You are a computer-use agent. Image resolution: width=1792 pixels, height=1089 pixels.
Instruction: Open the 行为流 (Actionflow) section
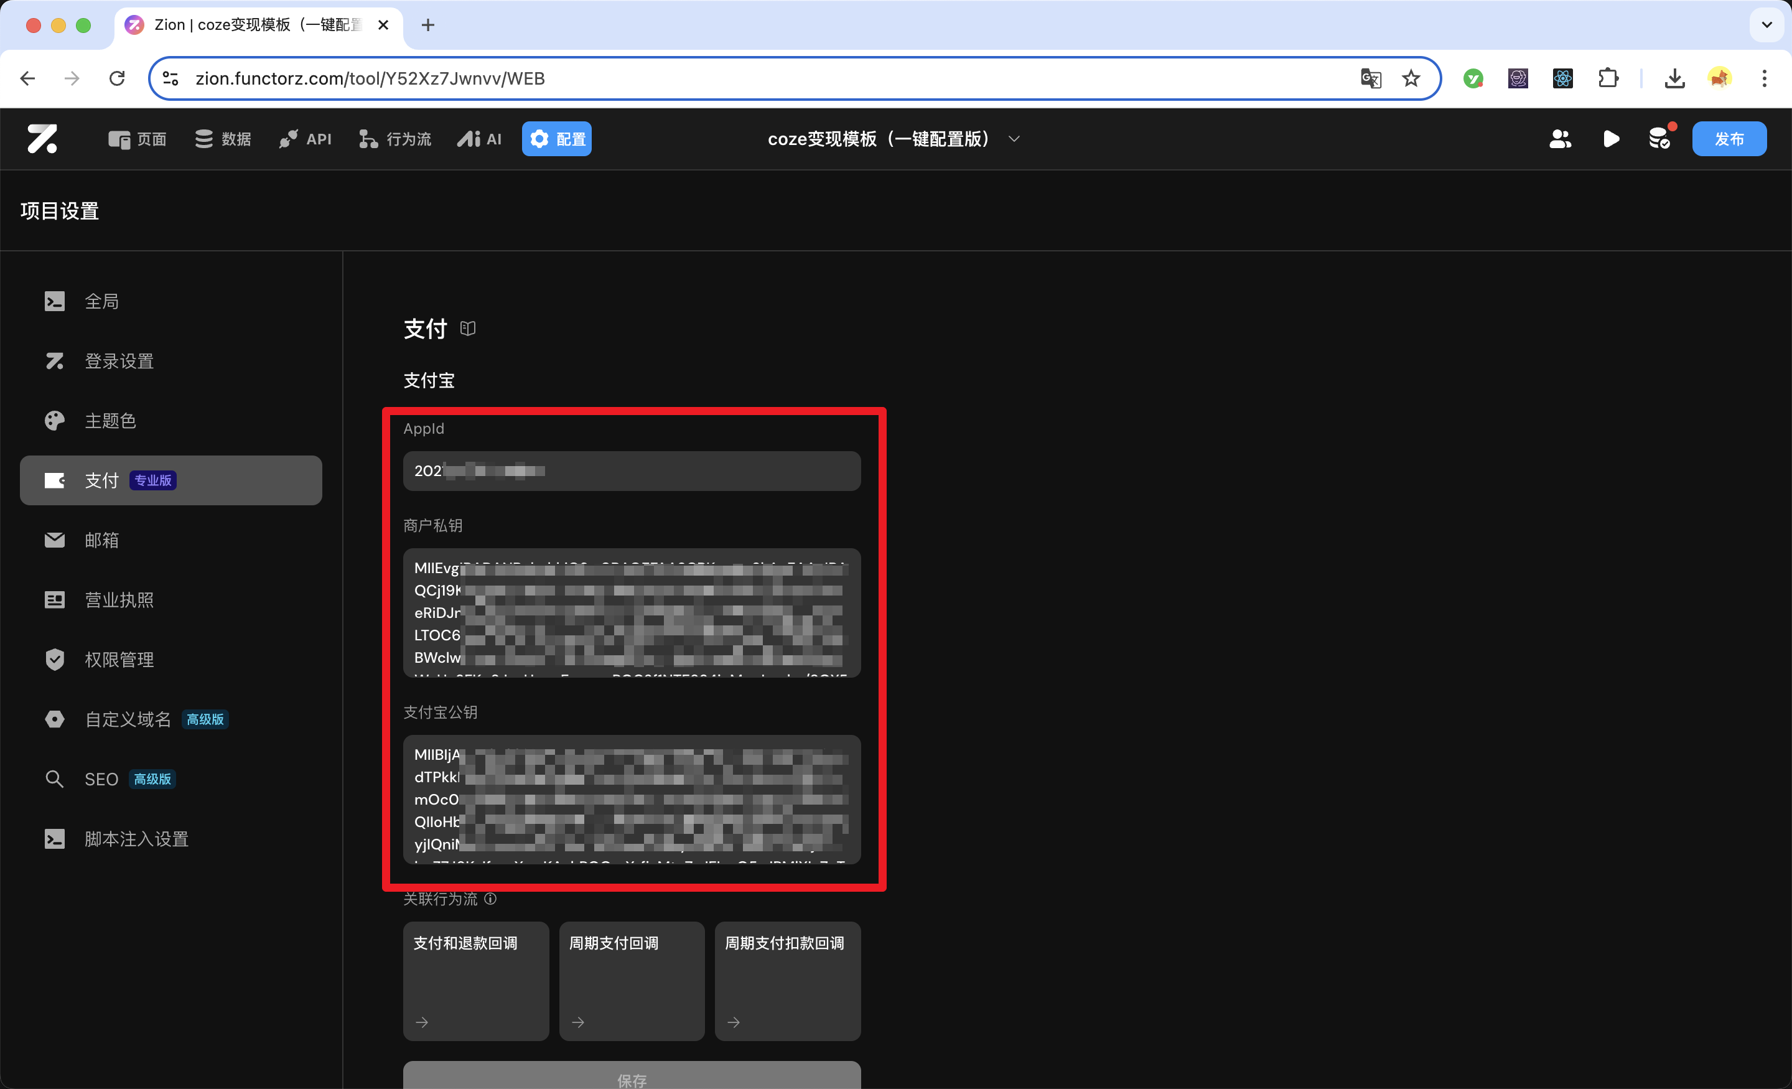(x=395, y=139)
